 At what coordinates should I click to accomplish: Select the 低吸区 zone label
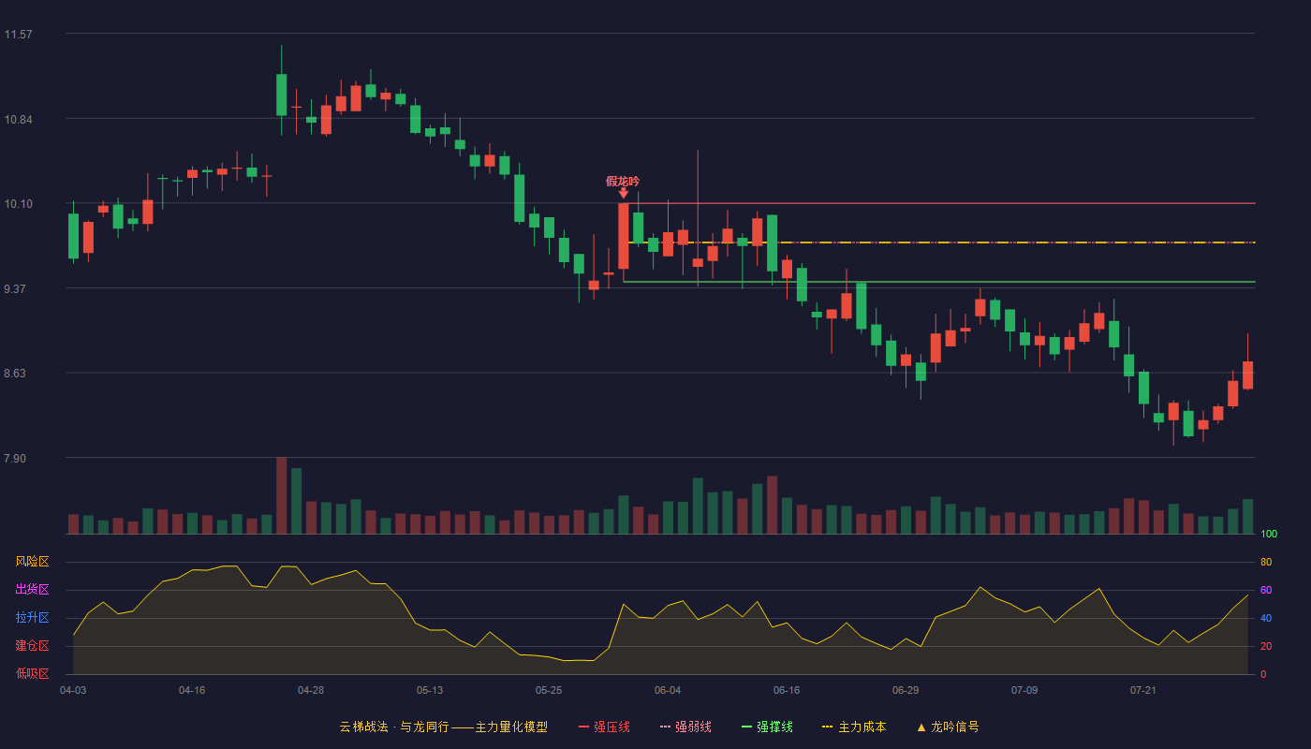[32, 673]
